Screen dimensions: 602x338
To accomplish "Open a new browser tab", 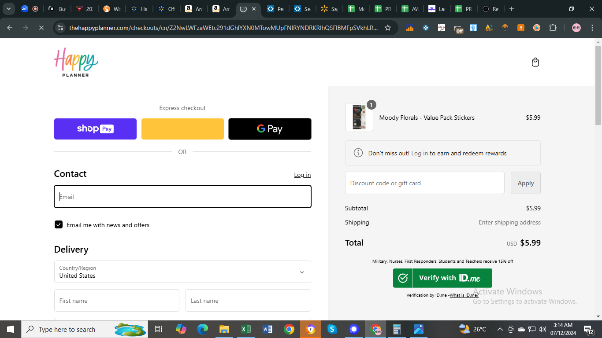I will point(511,9).
